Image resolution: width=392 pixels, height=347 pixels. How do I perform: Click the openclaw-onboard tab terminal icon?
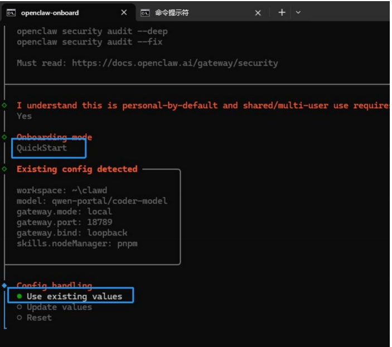(x=11, y=13)
